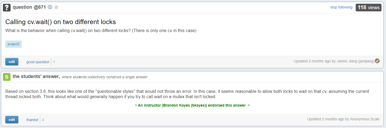The height and width of the screenshot is (128, 386).
Task: Click the good question count of 1
Action: pyautogui.click(x=54, y=62)
